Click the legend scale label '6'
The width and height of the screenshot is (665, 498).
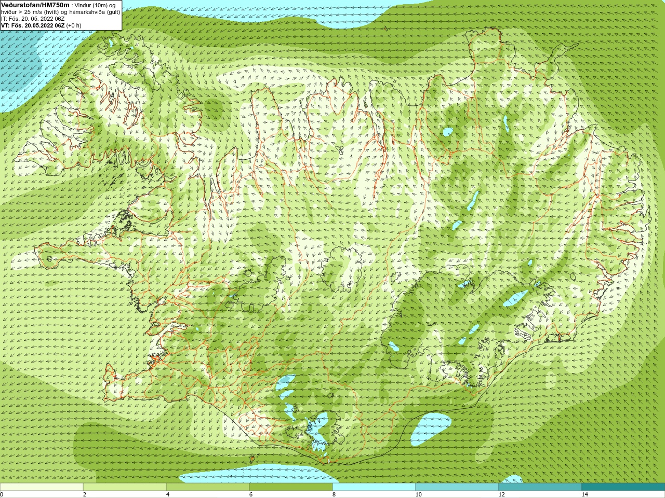coord(251,494)
